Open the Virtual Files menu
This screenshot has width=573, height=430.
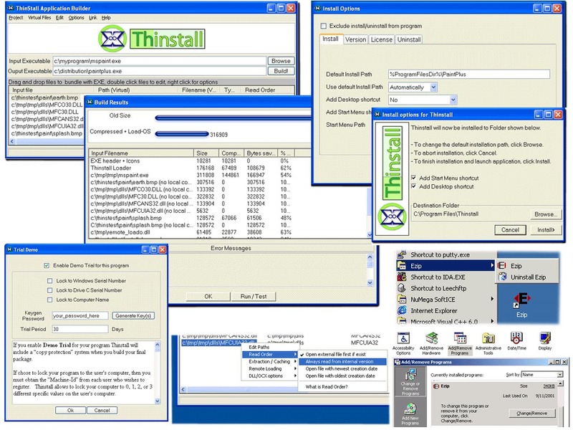[x=39, y=17]
